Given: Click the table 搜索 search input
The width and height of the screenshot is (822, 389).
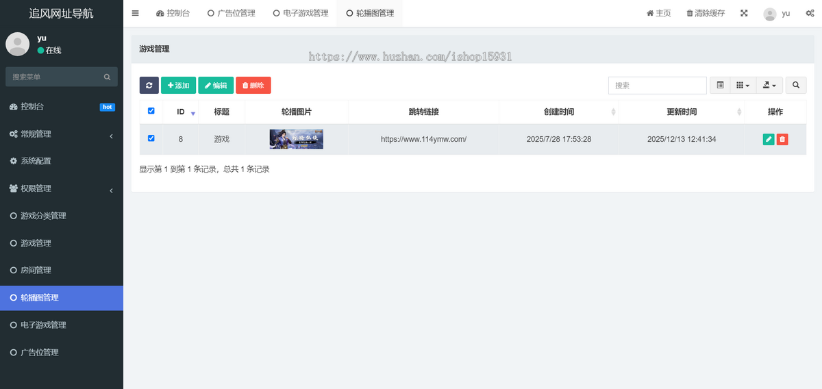Looking at the screenshot, I should tap(658, 85).
